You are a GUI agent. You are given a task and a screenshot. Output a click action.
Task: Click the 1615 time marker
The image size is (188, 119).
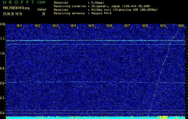point(91,26)
